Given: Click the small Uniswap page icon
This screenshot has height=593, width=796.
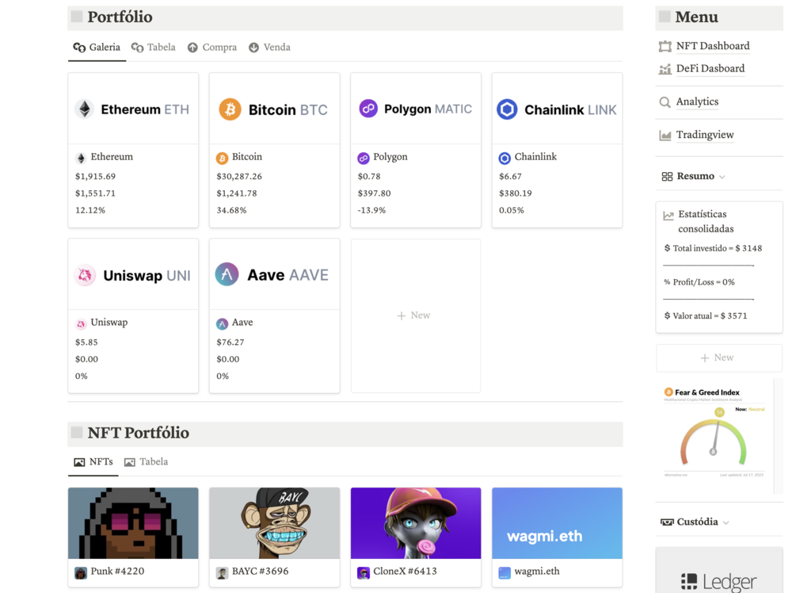Looking at the screenshot, I should (81, 323).
